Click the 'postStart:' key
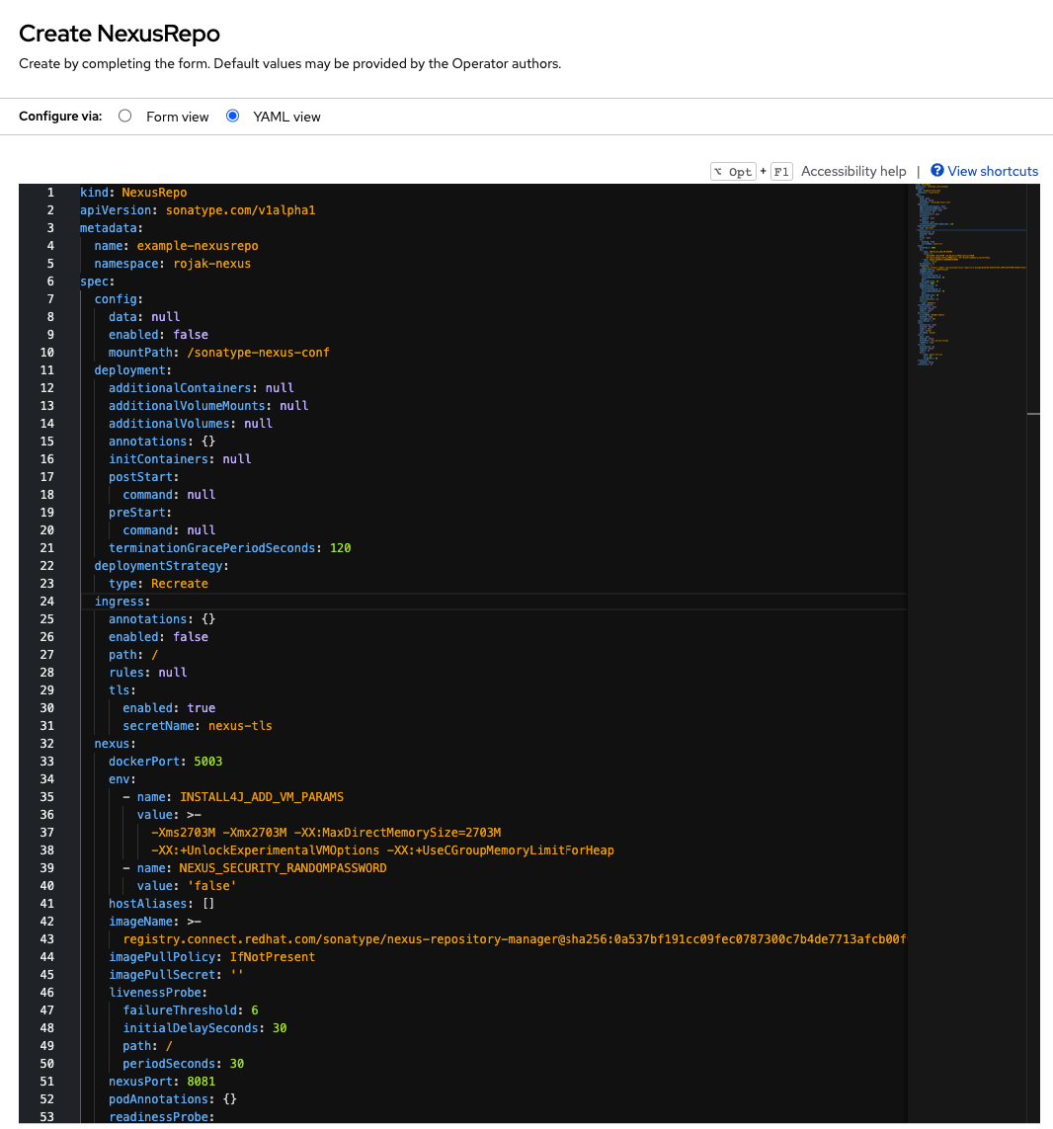Viewport: 1053px width, 1129px height. (x=144, y=477)
